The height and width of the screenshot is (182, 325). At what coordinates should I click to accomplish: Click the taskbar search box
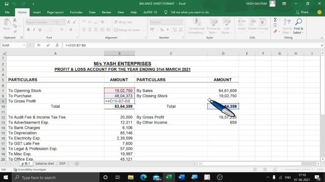55,177
